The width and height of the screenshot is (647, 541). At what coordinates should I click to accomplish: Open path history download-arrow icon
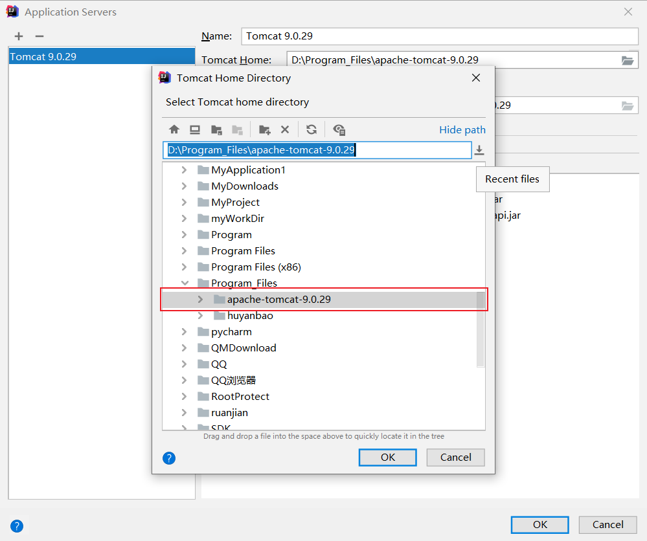(x=479, y=150)
